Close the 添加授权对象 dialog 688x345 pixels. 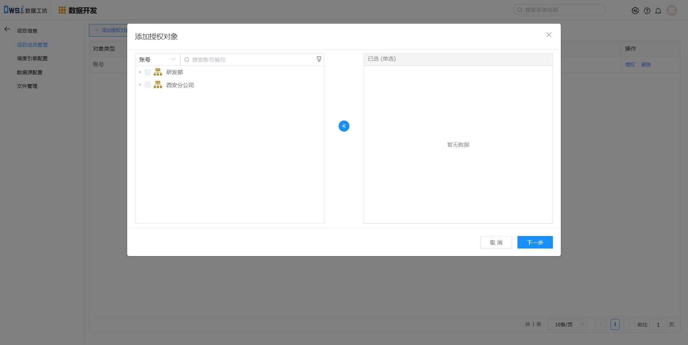click(549, 35)
